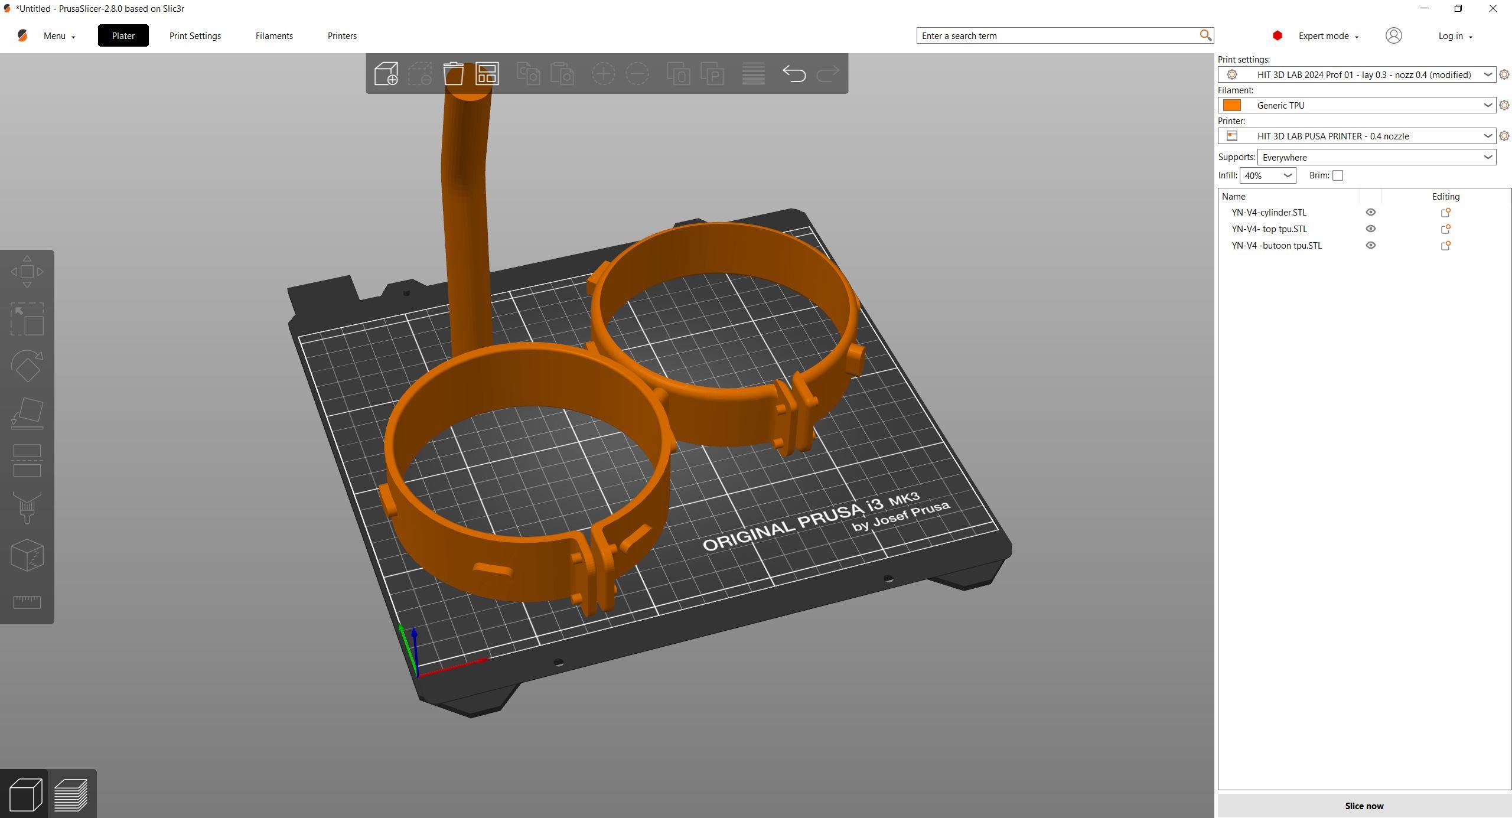Image resolution: width=1512 pixels, height=818 pixels.
Task: Select the Measure ruler tool
Action: 27,602
